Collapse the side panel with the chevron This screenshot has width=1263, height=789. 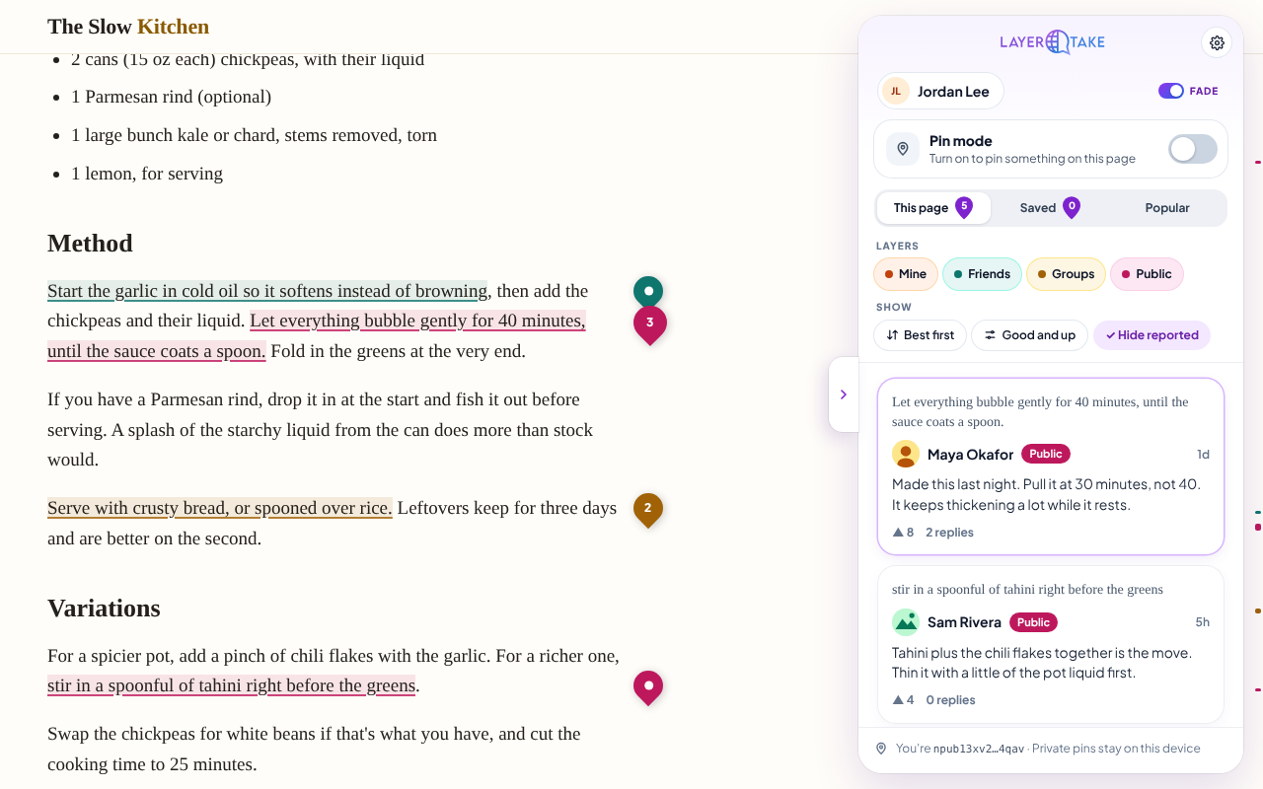pos(844,394)
